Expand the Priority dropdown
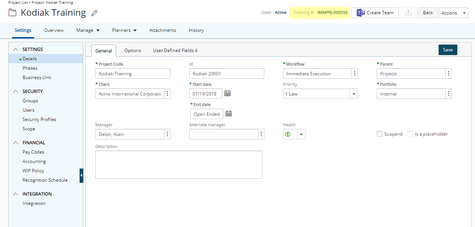Screen dimensions: 475x227 click(353, 94)
